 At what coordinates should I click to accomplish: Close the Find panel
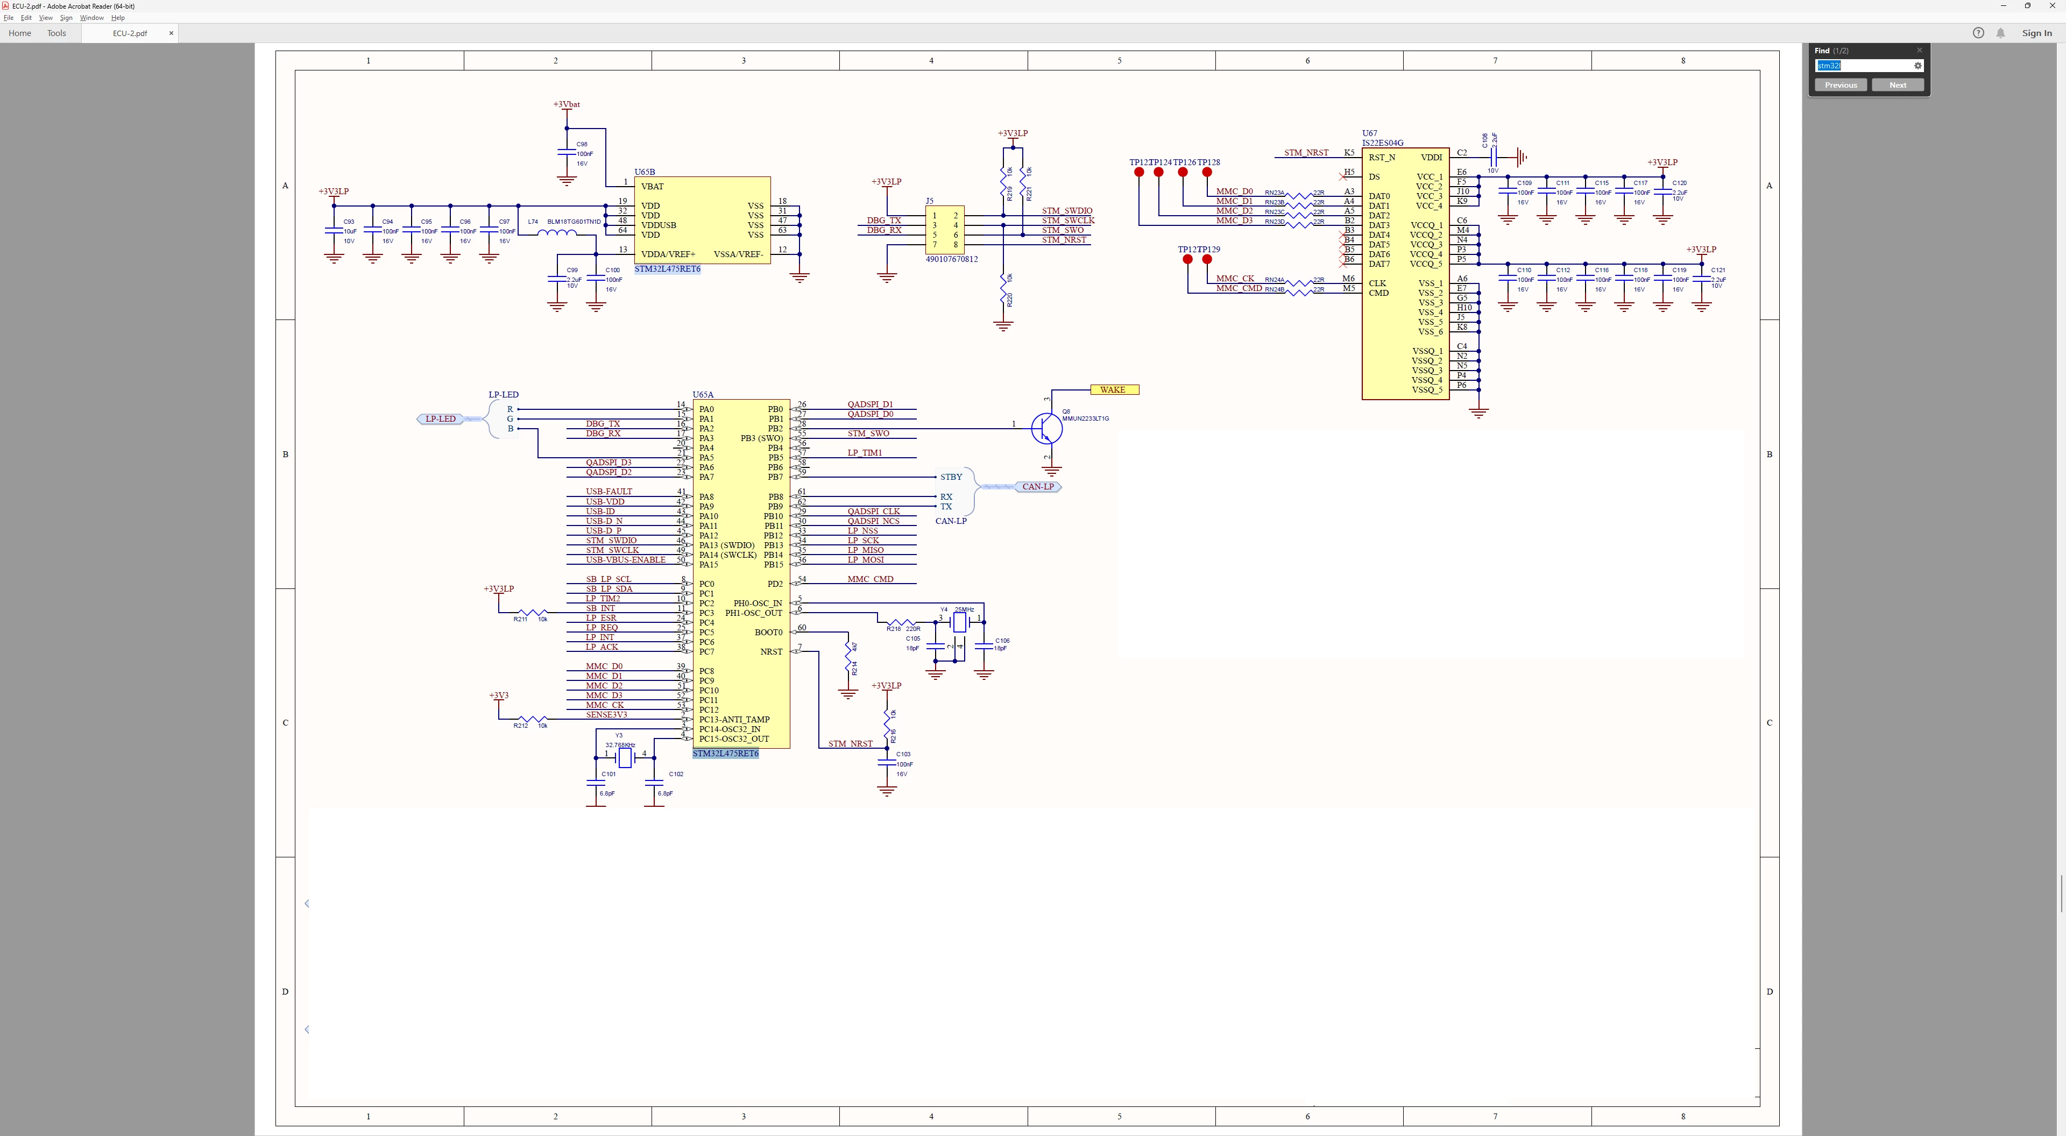[1919, 51]
